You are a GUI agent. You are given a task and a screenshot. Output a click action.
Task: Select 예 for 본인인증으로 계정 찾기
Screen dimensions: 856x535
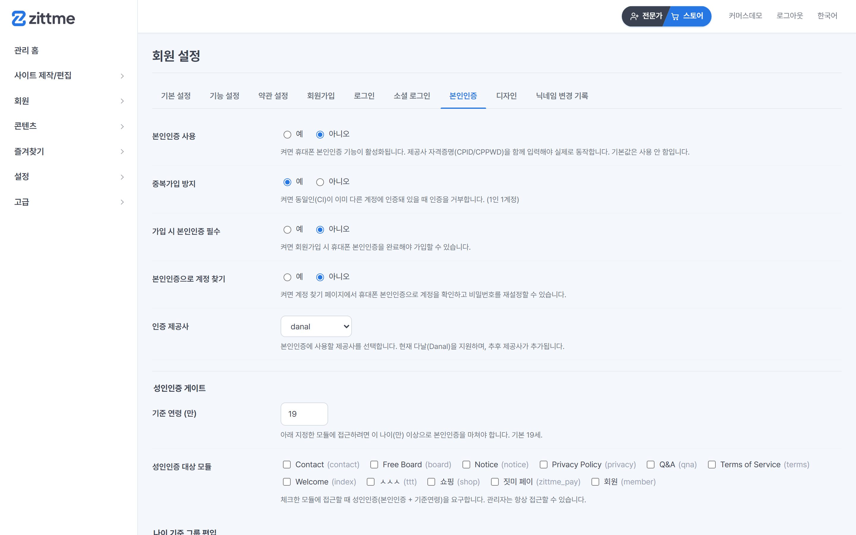tap(287, 277)
